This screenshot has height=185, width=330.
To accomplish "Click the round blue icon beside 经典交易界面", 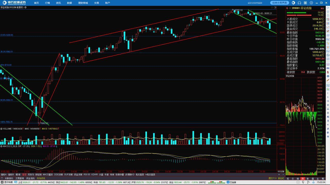I will pos(293,3).
